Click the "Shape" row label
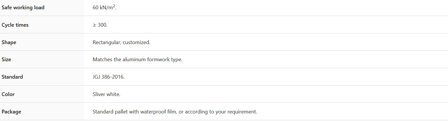This screenshot has height=121, width=448. click(x=9, y=42)
